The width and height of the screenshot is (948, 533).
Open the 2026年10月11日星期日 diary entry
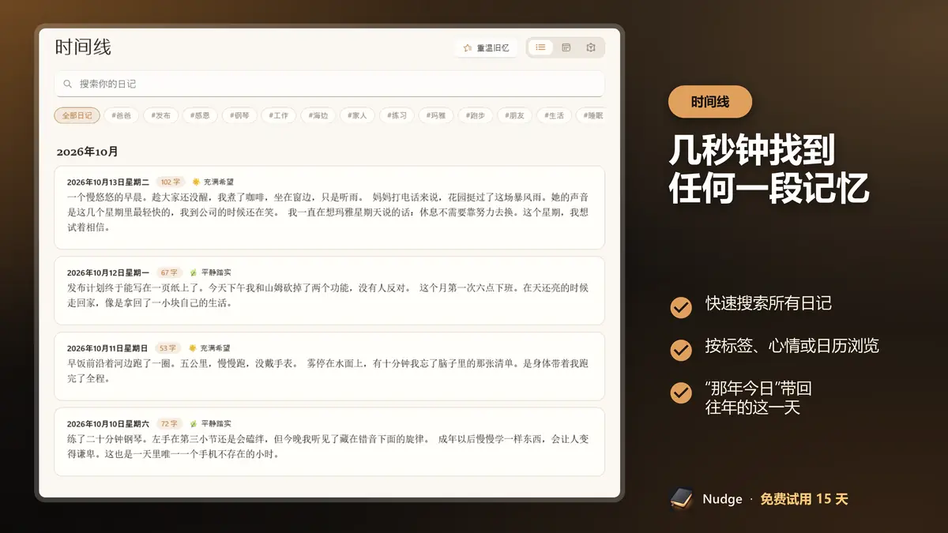pyautogui.click(x=329, y=366)
